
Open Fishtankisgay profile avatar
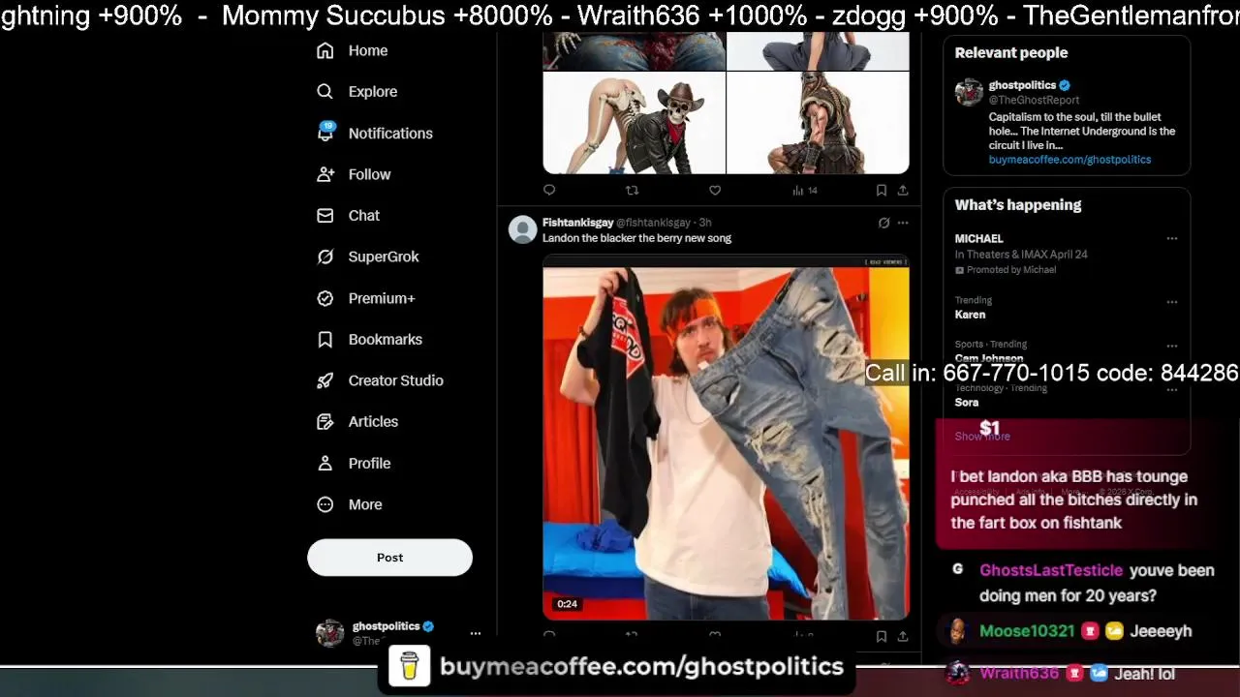pyautogui.click(x=522, y=229)
